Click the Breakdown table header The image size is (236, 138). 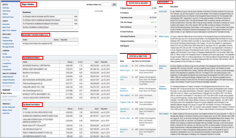50,12
